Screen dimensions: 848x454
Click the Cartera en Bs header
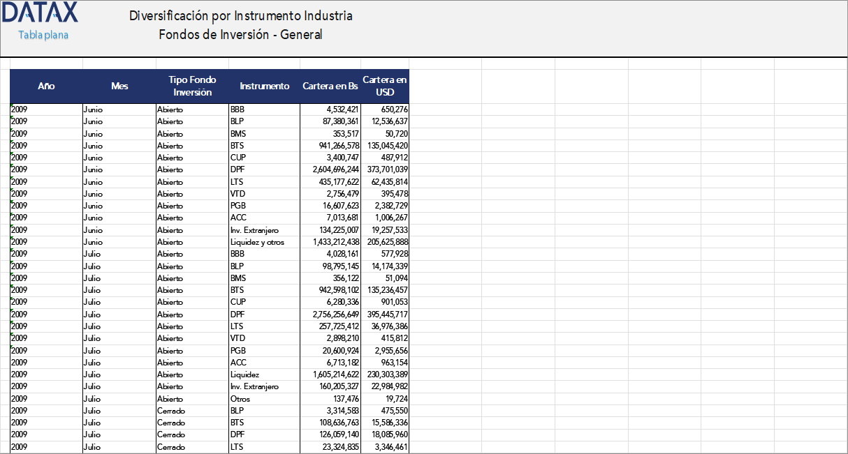330,86
